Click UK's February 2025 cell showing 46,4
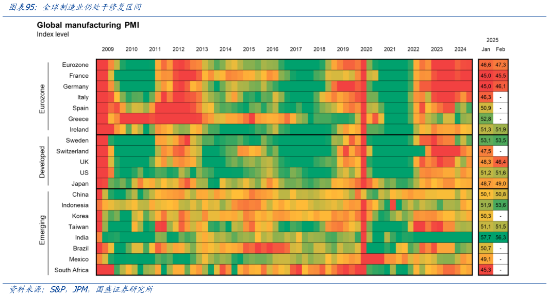549x296 pixels. [501, 162]
